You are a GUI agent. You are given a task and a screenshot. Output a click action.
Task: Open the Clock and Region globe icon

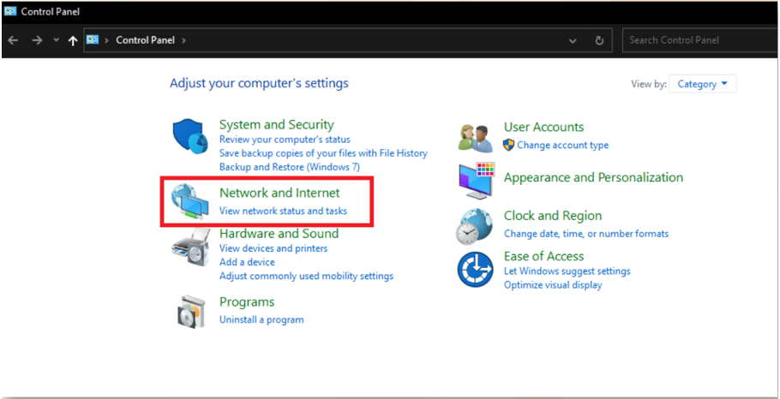(x=474, y=227)
